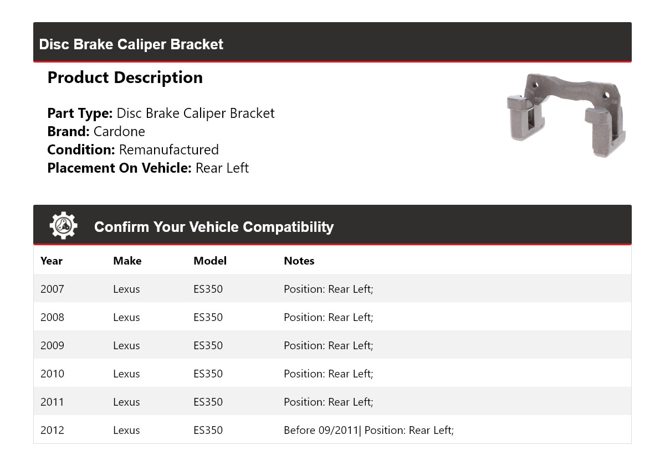Click the 2010 year row
Screen dimensions: 665x466
(x=52, y=374)
